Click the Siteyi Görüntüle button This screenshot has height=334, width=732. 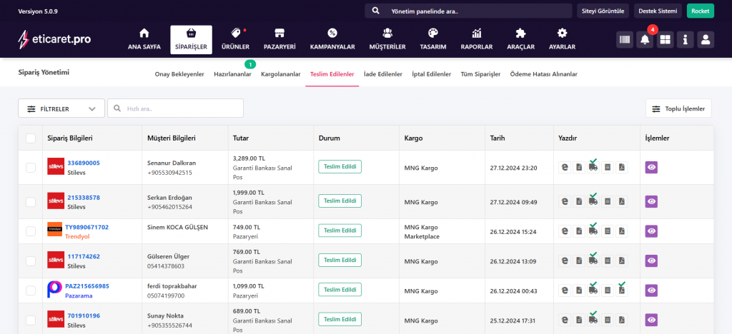(x=603, y=11)
